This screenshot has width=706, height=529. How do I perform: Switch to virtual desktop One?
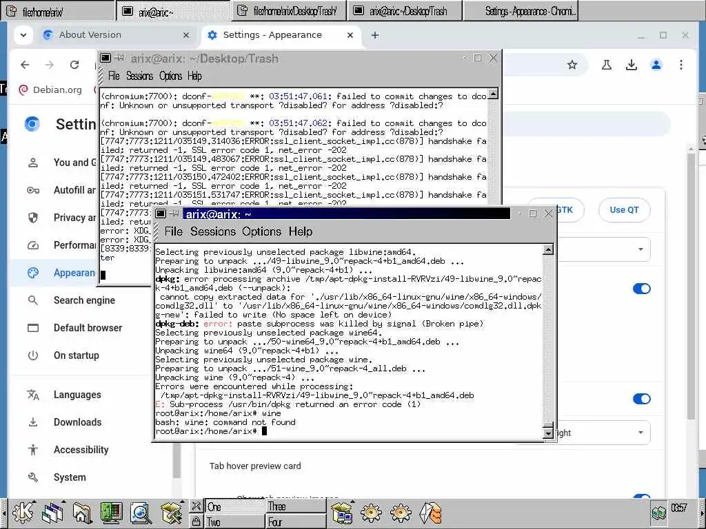(234, 506)
